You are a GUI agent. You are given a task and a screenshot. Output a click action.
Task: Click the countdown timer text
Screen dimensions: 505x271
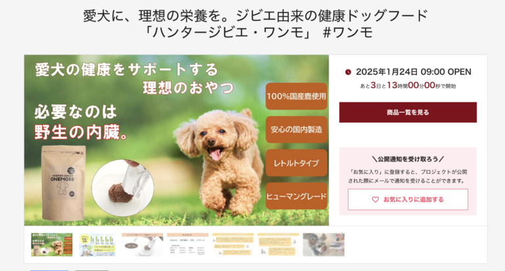(x=408, y=85)
